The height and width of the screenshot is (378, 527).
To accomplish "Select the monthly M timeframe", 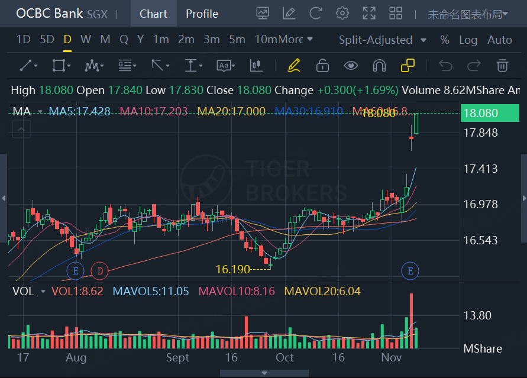I will click(x=105, y=39).
